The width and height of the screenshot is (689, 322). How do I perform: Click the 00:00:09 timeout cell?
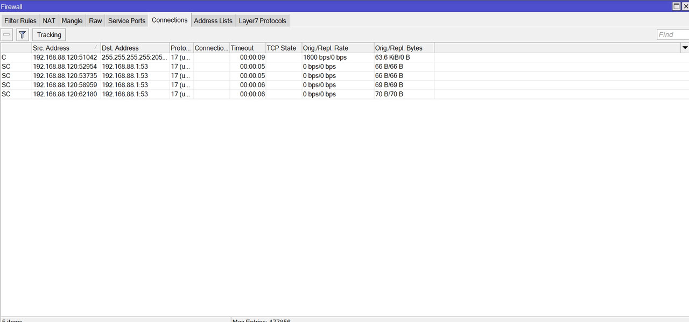point(248,58)
